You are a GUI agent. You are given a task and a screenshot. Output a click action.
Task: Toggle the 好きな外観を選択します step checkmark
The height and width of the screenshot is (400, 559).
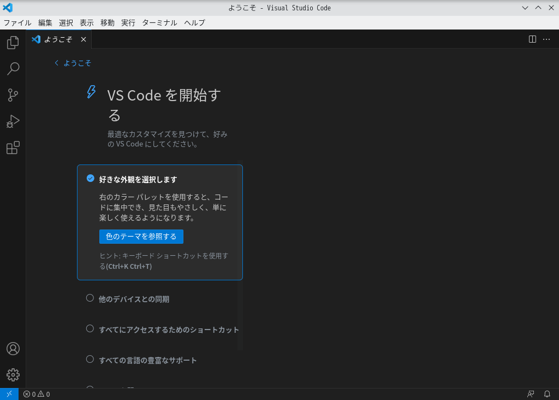(x=91, y=178)
